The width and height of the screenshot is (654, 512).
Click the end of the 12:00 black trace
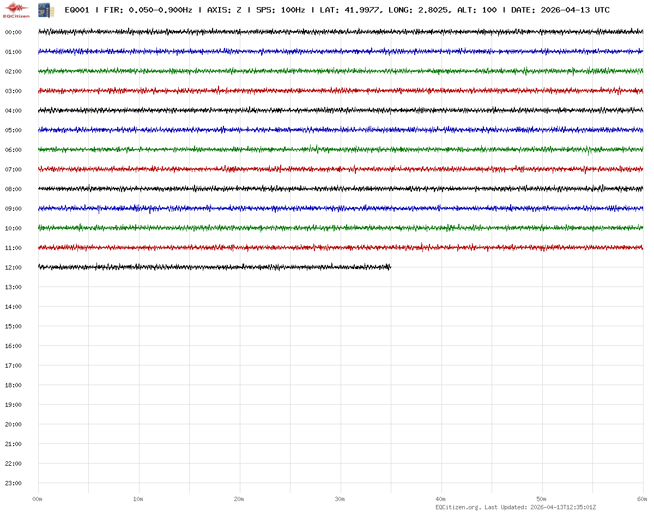pyautogui.click(x=390, y=267)
